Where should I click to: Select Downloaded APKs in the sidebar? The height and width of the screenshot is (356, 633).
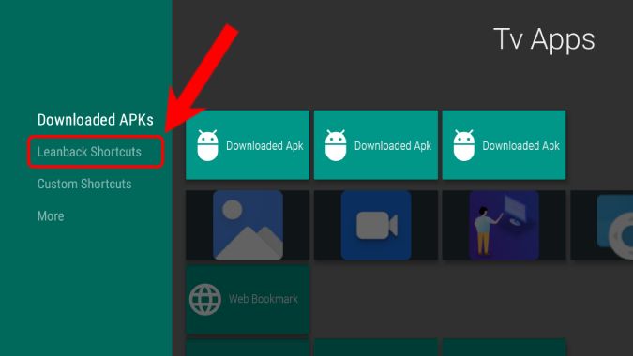click(96, 120)
